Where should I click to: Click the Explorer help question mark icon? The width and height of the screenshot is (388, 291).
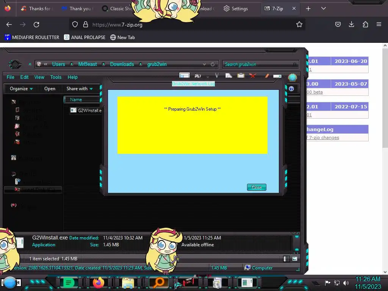(x=291, y=89)
